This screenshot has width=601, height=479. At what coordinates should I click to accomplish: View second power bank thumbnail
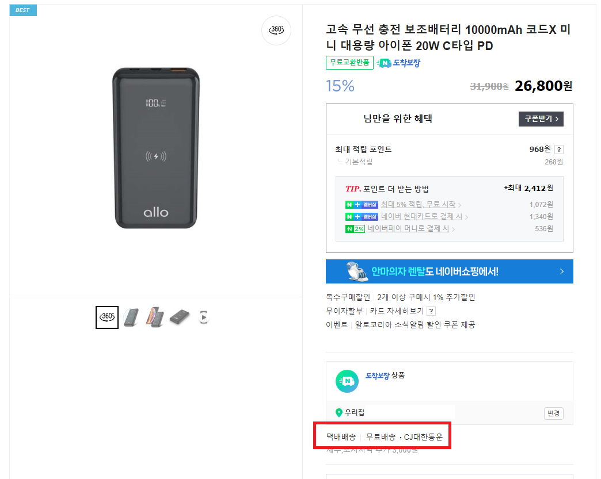click(131, 317)
